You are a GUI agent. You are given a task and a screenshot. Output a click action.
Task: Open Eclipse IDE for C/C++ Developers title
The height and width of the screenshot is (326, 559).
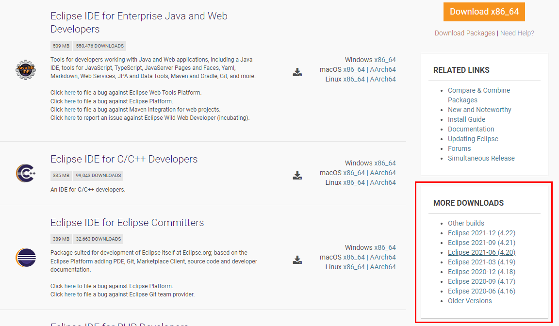tap(124, 159)
